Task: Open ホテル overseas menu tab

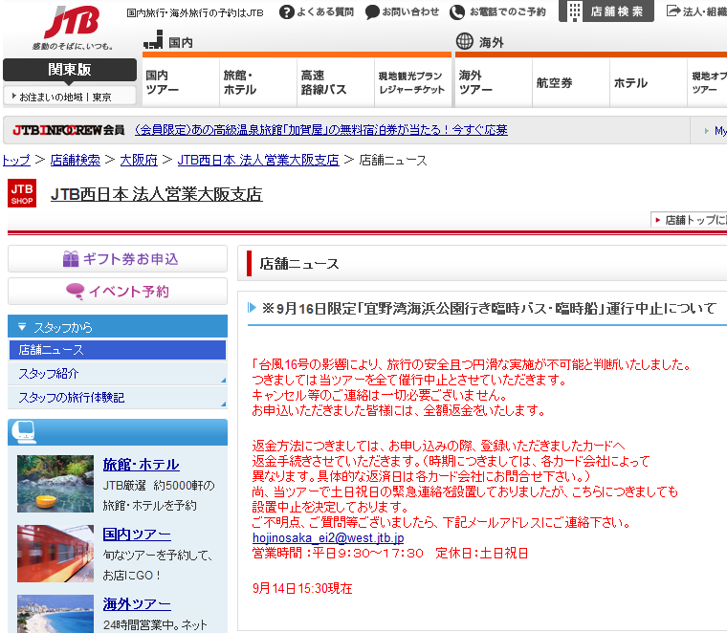Action: (649, 82)
